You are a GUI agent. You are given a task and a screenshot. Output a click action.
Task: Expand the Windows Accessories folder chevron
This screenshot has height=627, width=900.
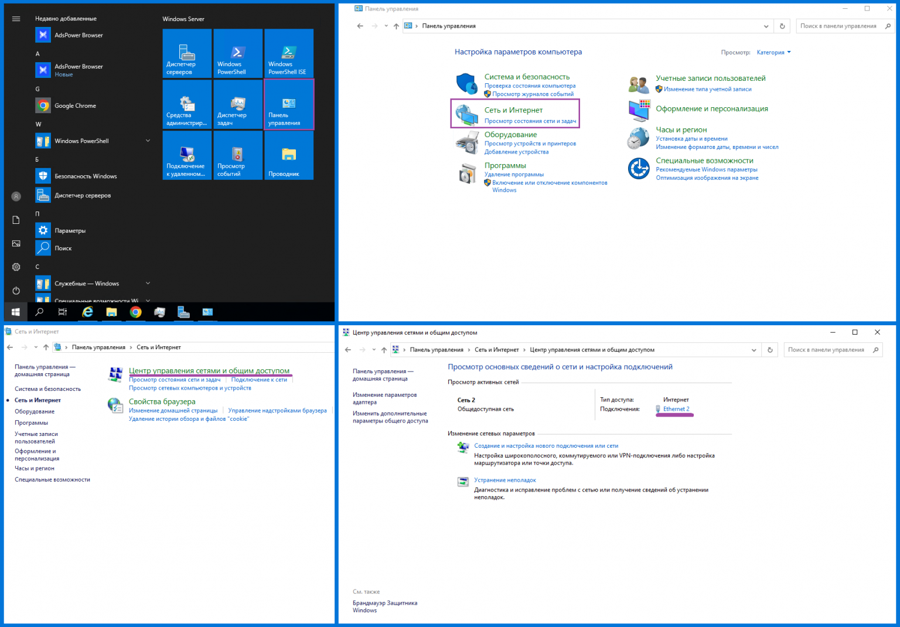tap(148, 284)
